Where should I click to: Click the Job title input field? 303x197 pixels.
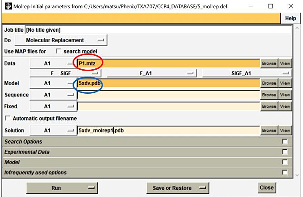tap(158, 30)
